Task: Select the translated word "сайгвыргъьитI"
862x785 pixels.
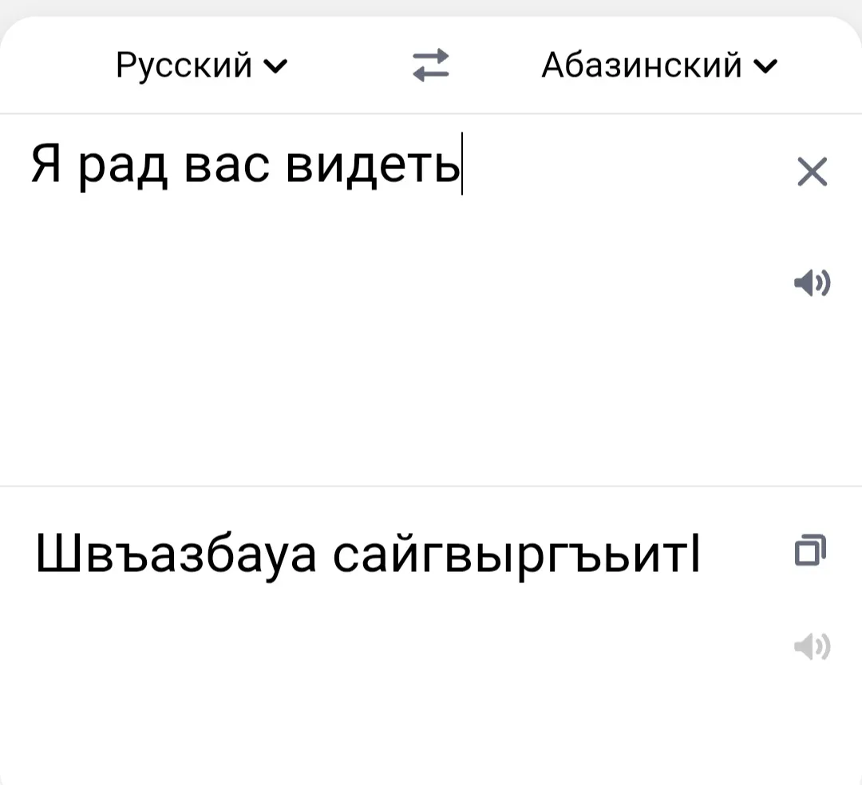Action: coord(516,553)
